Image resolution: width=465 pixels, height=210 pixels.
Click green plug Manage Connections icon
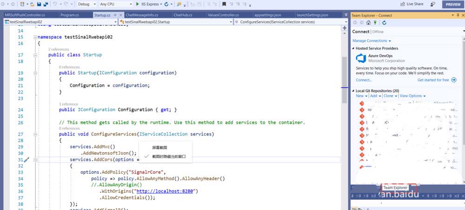pyautogui.click(x=375, y=23)
